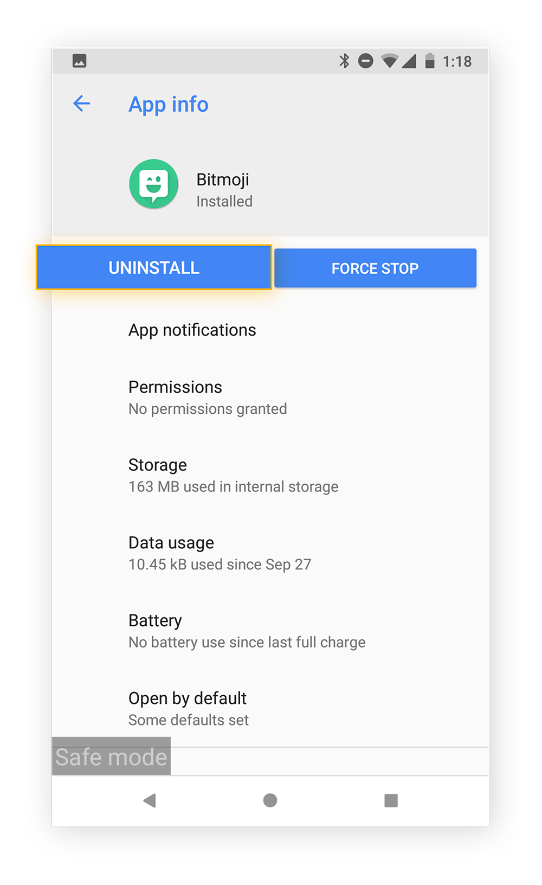Open App notifications settings
This screenshot has width=542, height=885.
click(192, 330)
